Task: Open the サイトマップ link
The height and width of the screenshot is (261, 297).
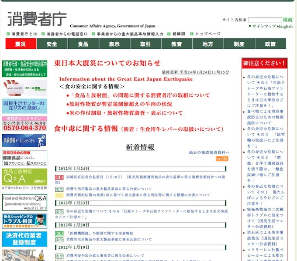Action: [x=264, y=26]
